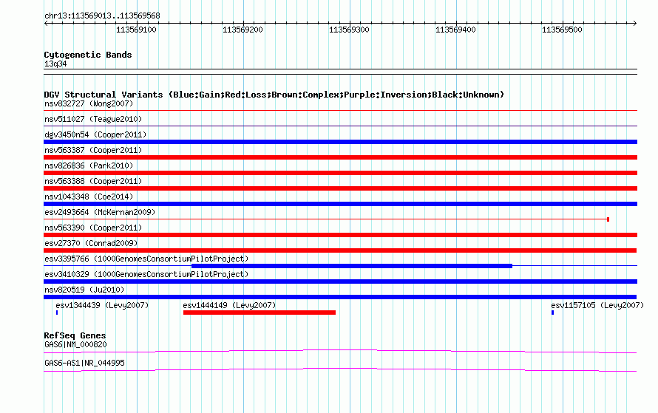Select the GAS6-AS1|NR_044995 gene label
The width and height of the screenshot is (658, 413).
coord(84,363)
